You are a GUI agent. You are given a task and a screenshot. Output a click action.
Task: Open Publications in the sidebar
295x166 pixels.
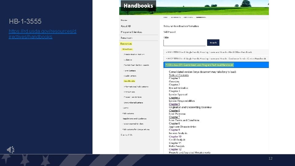[128, 113]
